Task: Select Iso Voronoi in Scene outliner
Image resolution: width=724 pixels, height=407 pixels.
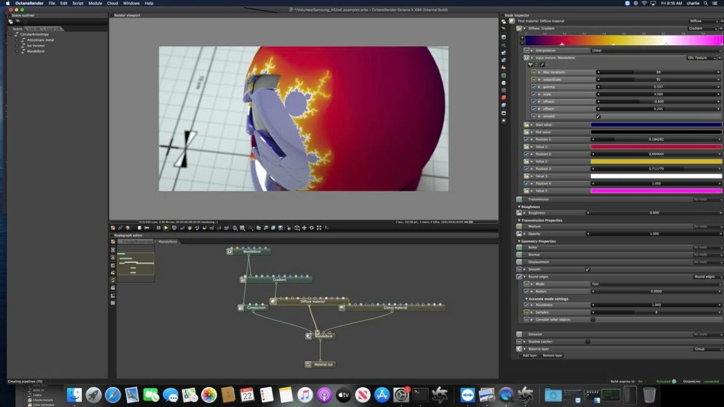Action: pos(36,45)
